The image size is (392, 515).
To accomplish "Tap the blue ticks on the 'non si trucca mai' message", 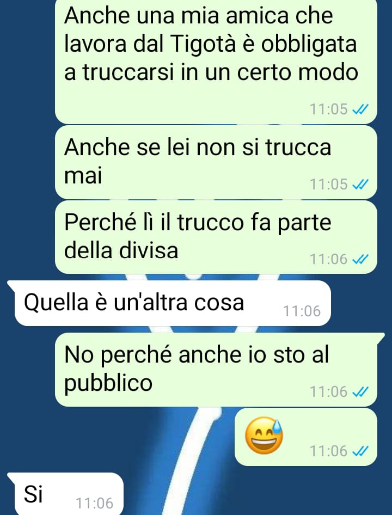I will click(360, 185).
